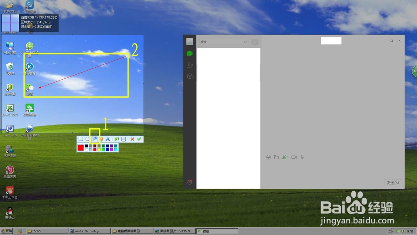Start video call in WeChat
417x235 pixels.
[x=294, y=157]
